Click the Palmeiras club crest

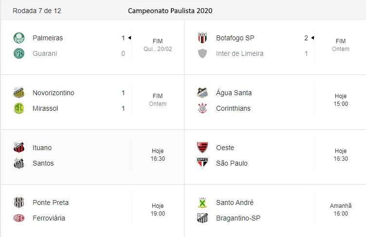19,38
